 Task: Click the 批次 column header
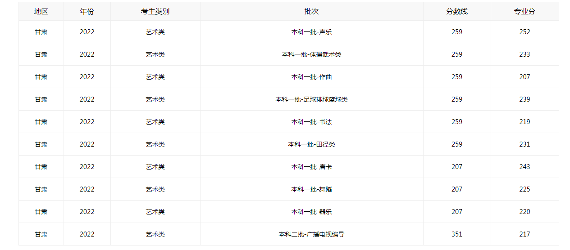pos(311,12)
